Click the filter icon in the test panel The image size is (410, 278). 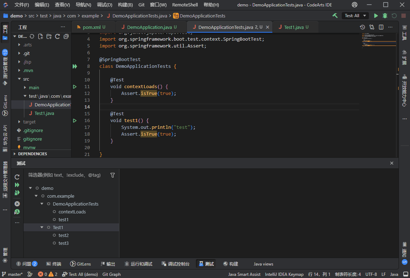click(x=113, y=175)
